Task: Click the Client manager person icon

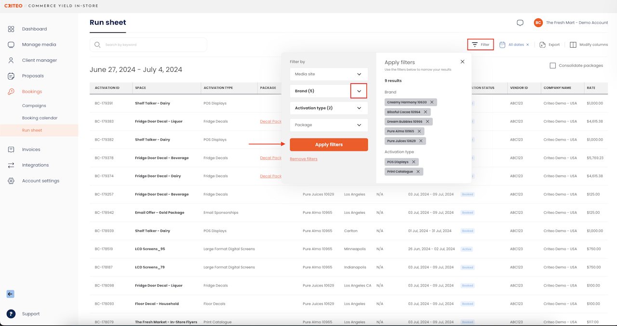Action: click(x=11, y=60)
